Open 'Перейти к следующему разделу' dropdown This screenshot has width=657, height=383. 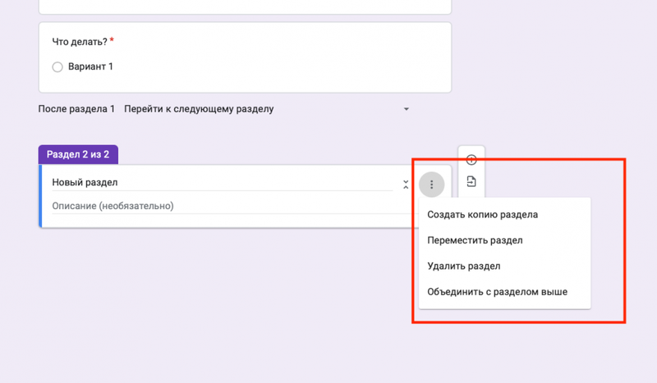point(266,109)
